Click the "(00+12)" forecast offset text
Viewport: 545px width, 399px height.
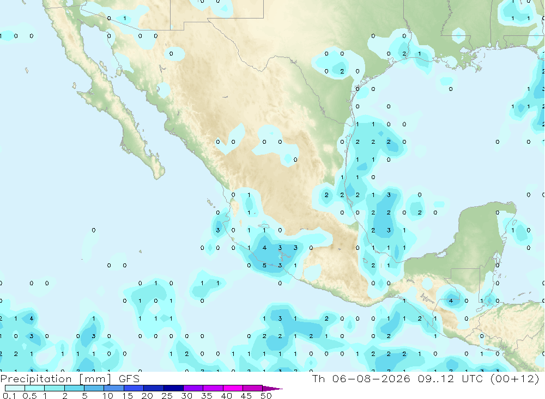pyautogui.click(x=515, y=378)
